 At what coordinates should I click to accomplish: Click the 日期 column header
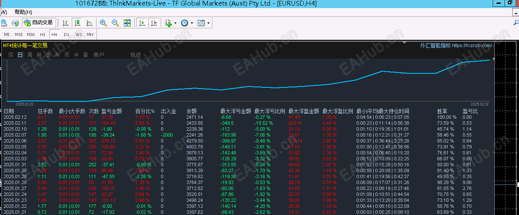9,111
